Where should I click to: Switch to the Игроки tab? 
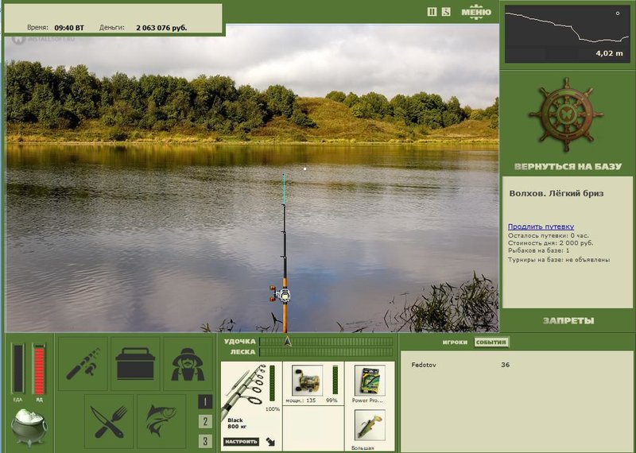tap(455, 343)
